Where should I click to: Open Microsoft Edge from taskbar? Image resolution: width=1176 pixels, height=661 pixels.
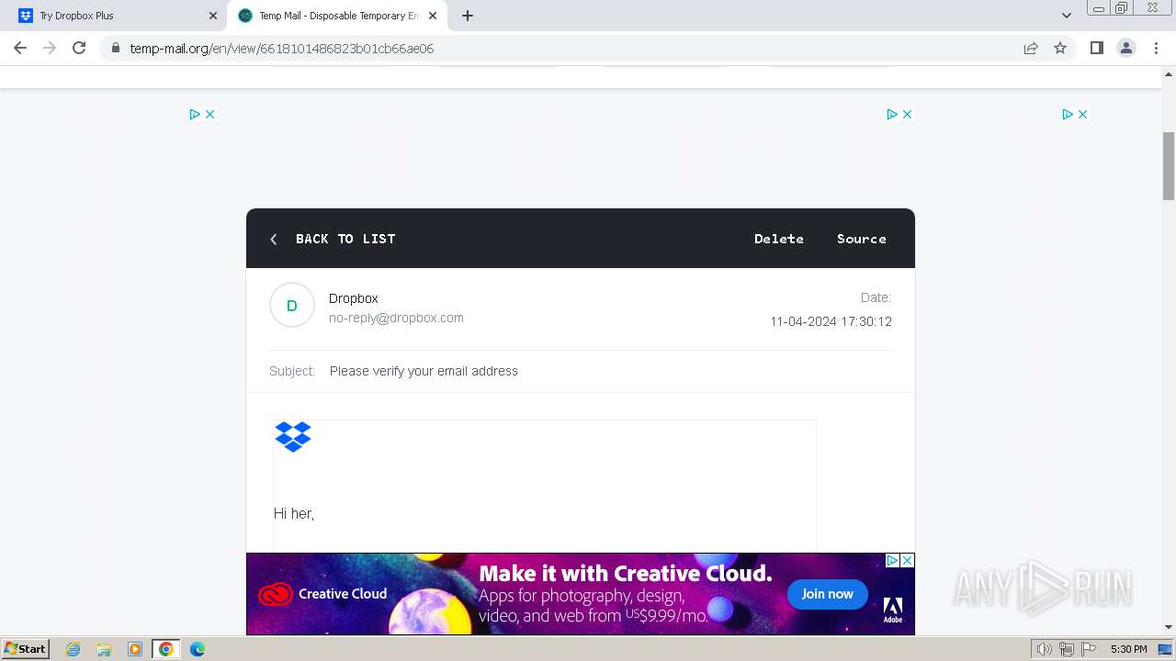click(198, 649)
